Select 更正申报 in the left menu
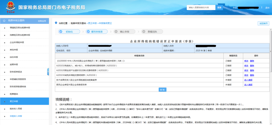Viewport: 272px width, 125px height. 14,101
